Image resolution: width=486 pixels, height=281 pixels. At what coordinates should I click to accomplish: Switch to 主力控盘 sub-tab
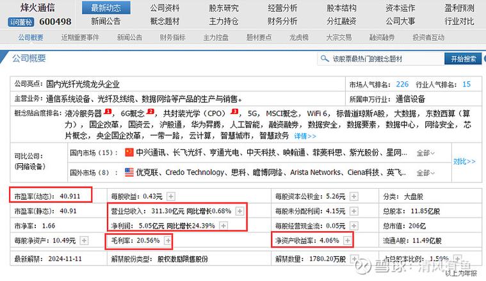coord(216,38)
